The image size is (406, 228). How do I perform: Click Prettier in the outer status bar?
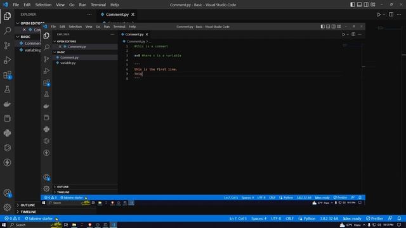[375, 218]
